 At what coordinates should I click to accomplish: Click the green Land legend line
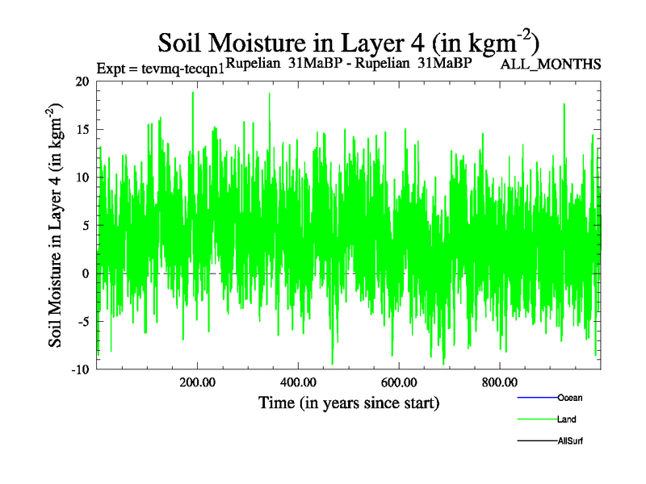tap(536, 419)
